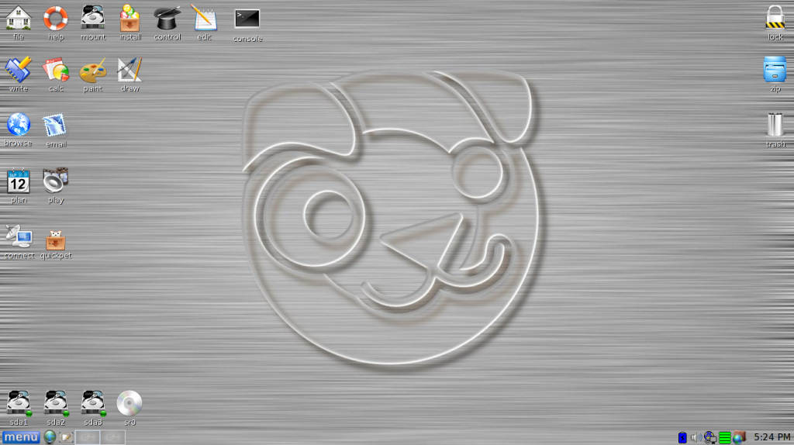Click the network globe-and-monitor tray icon
The image size is (794, 445).
coord(710,437)
